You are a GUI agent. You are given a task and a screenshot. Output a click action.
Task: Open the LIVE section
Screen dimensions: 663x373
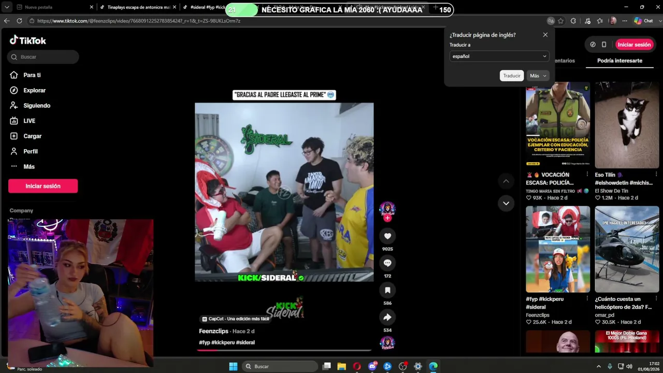(29, 121)
